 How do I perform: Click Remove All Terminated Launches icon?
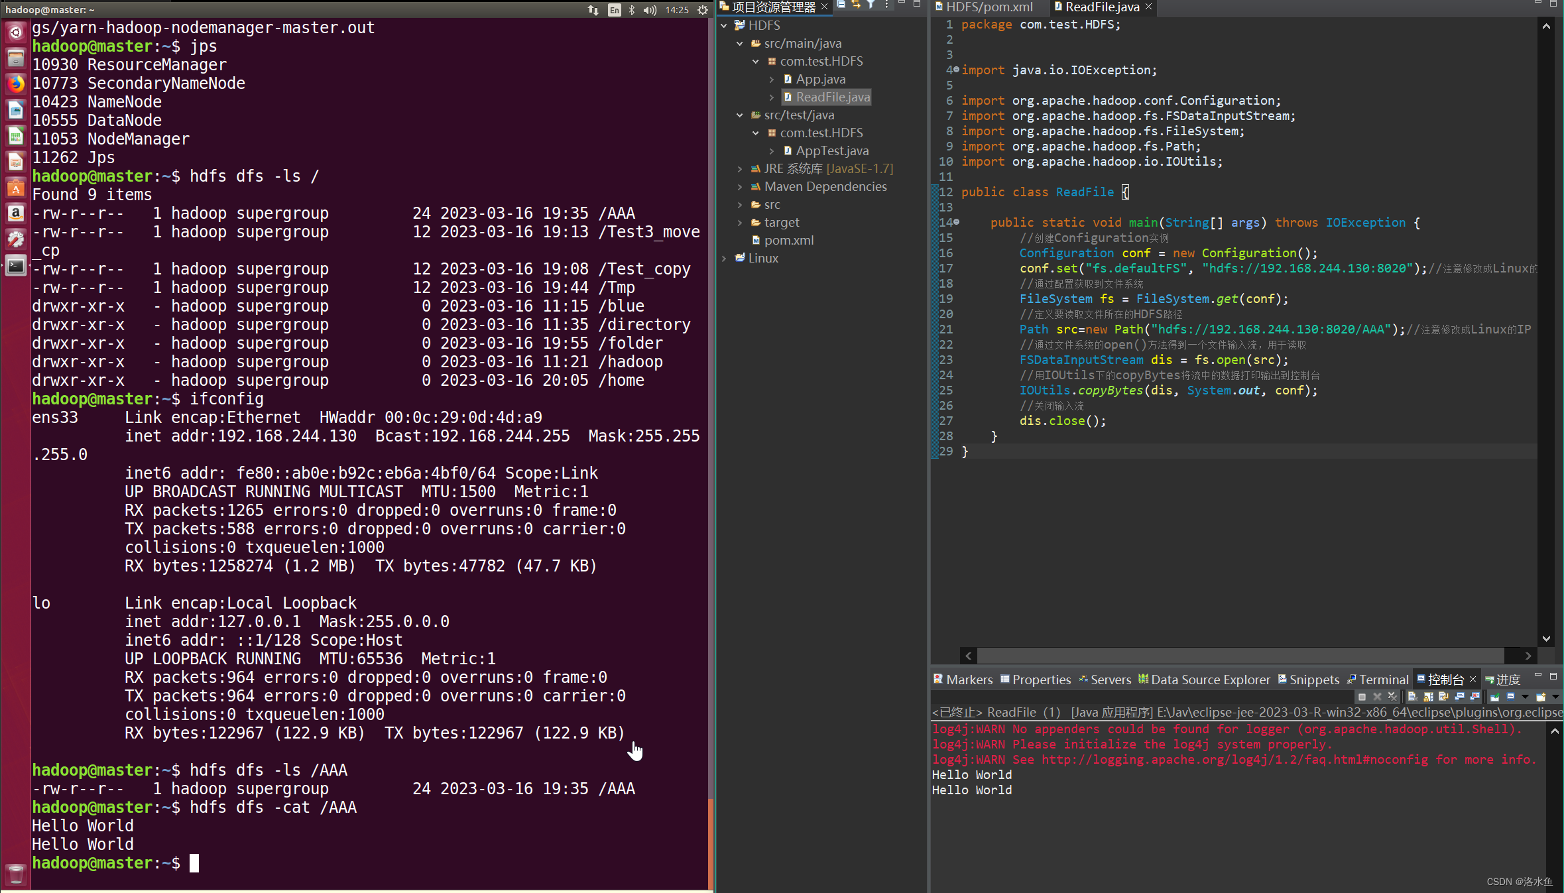click(1392, 697)
